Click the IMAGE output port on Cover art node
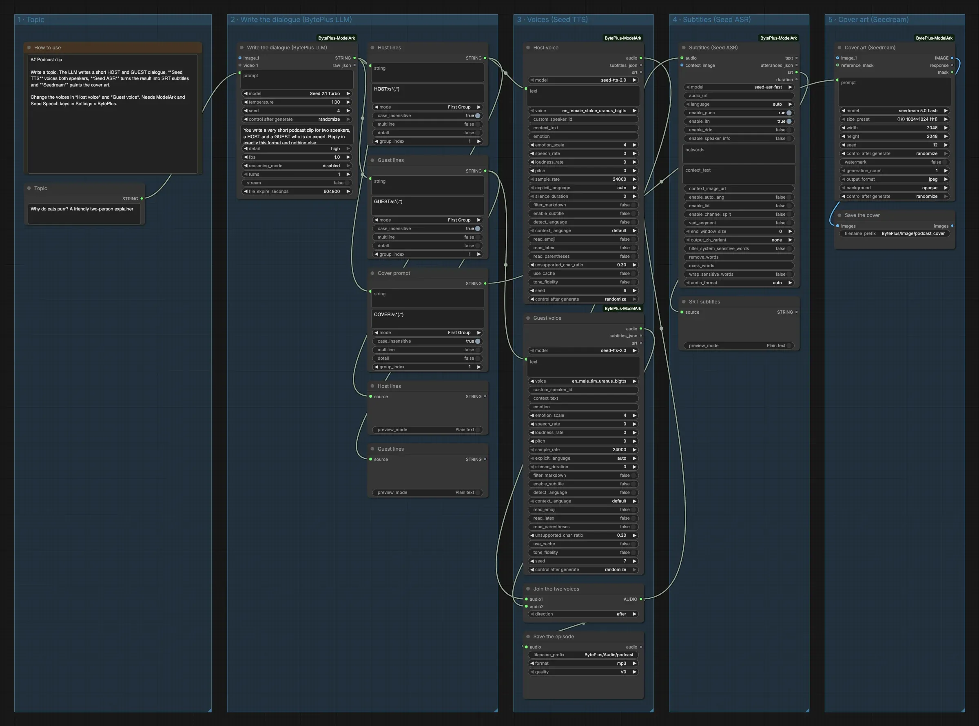Screen dimensions: 979x726 [952, 58]
